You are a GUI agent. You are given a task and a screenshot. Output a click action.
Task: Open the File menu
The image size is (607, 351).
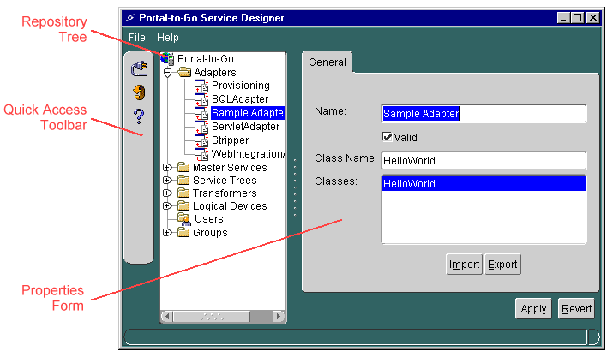[x=137, y=38]
